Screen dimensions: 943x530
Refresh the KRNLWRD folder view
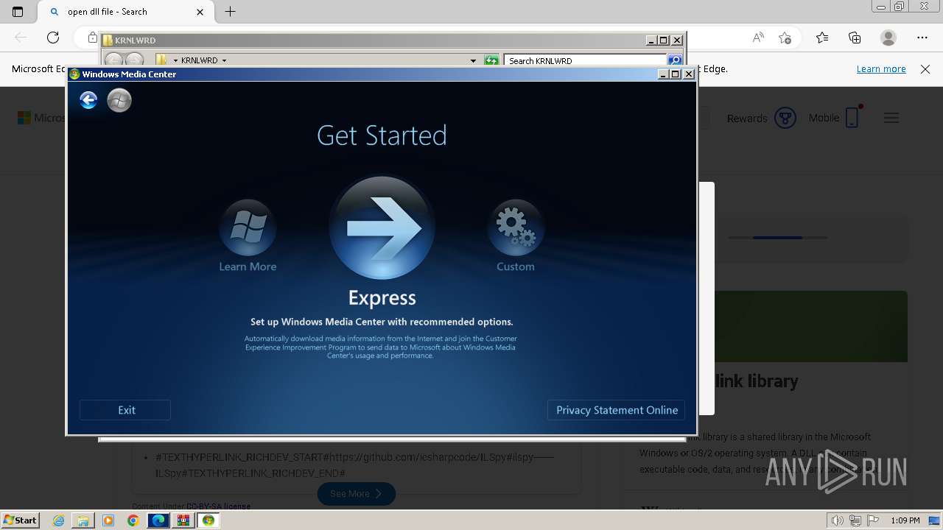(491, 60)
